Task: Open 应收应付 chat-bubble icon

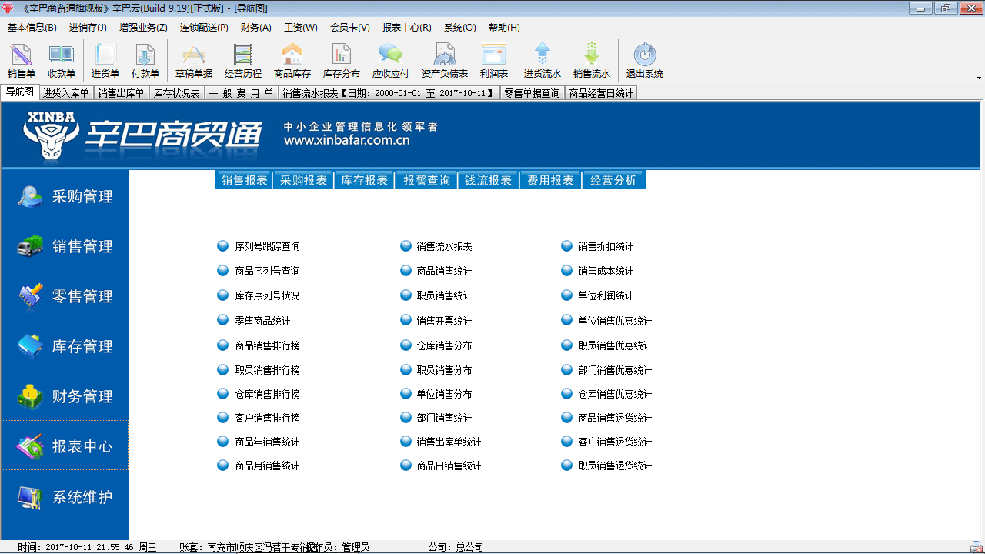Action: pos(391,62)
